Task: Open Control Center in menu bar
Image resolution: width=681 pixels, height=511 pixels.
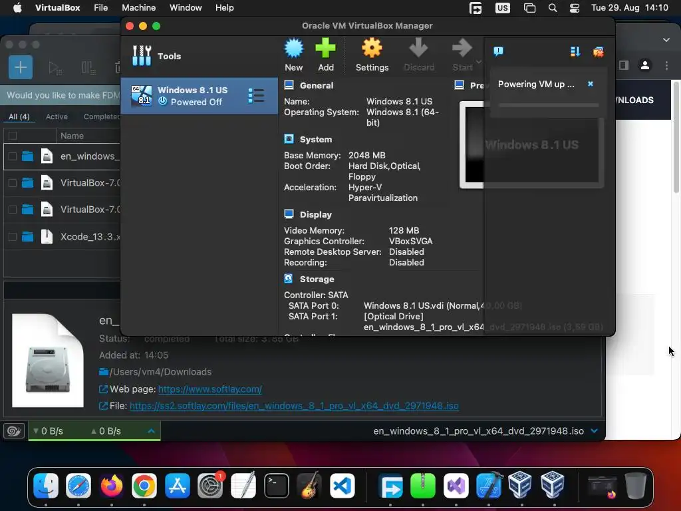Action: click(x=575, y=8)
